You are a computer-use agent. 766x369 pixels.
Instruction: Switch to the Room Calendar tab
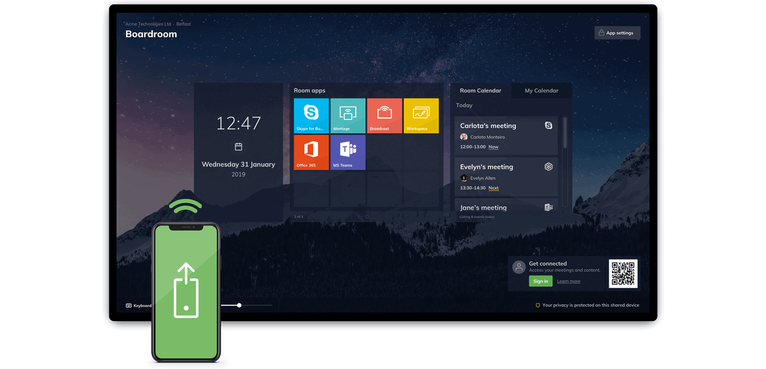pyautogui.click(x=480, y=90)
